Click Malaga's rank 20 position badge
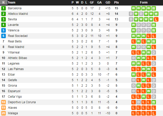This screenshot has height=116, width=163. point(4,113)
